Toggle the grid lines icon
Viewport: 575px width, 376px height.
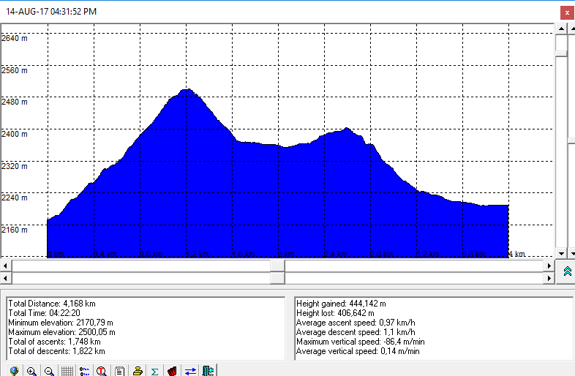67,371
